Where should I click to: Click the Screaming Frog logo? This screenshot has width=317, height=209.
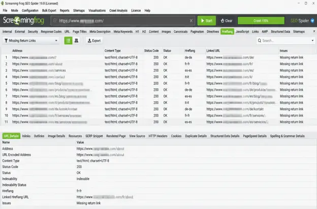pos(23,21)
